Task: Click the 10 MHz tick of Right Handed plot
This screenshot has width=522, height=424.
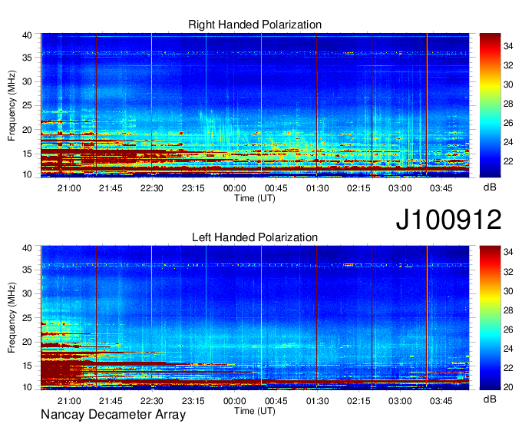Action: coord(28,174)
